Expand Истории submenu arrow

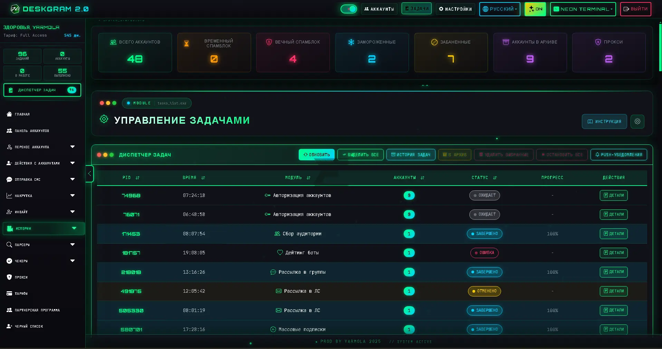74,228
